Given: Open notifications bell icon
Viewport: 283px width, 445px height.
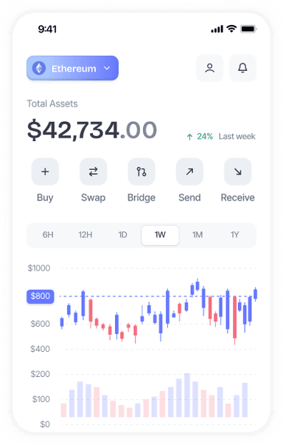Looking at the screenshot, I should (242, 68).
